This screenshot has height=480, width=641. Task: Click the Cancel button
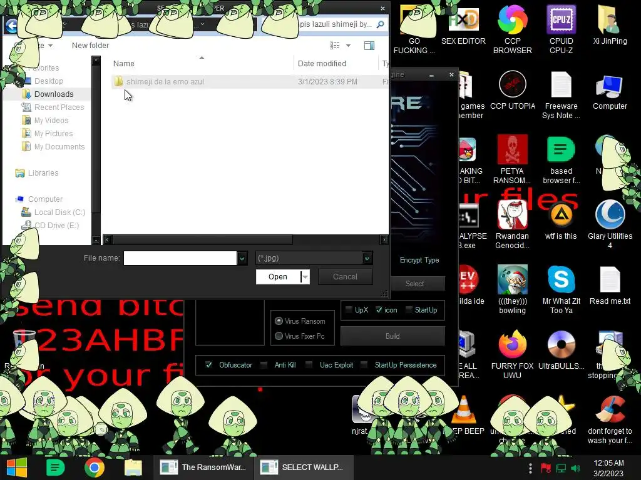[345, 277]
